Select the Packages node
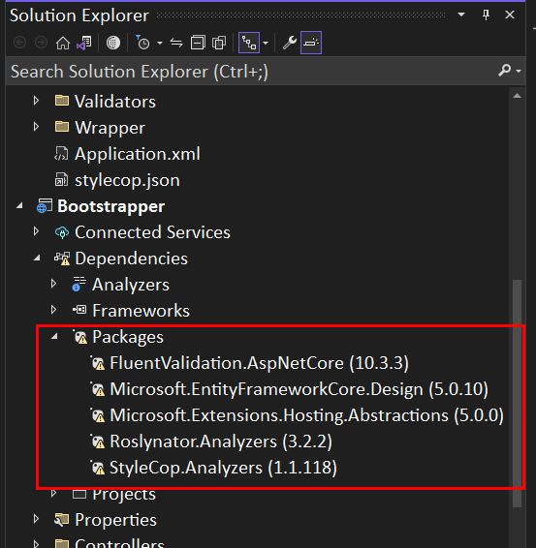 (x=128, y=337)
